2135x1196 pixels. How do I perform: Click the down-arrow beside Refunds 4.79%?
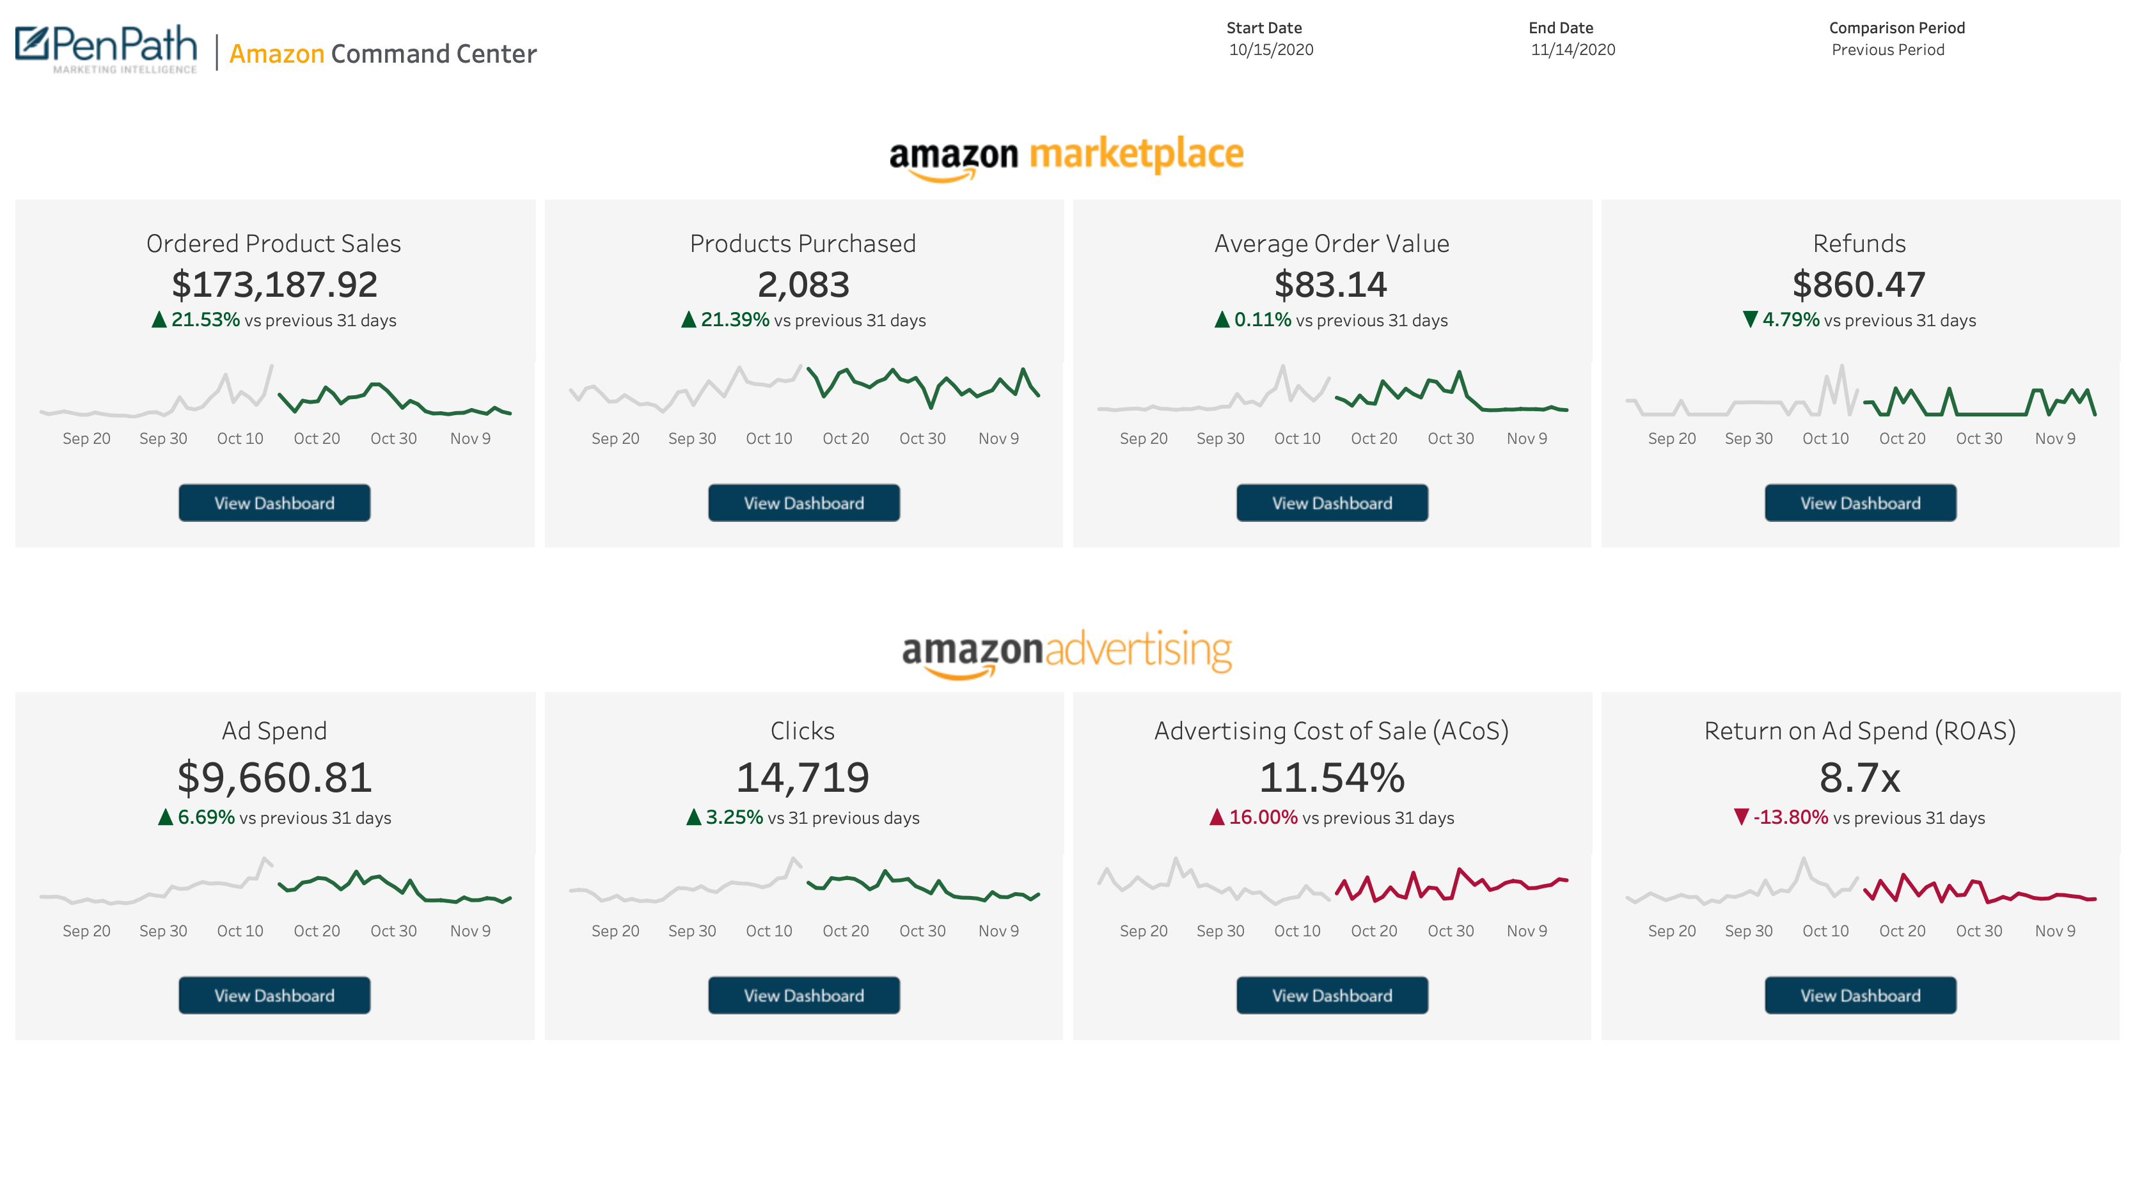coord(1749,319)
